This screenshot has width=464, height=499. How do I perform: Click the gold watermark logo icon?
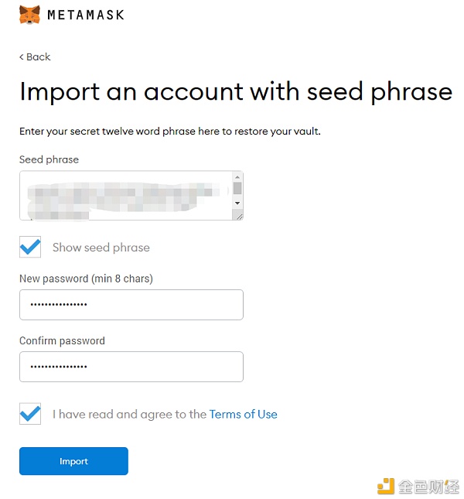385,487
